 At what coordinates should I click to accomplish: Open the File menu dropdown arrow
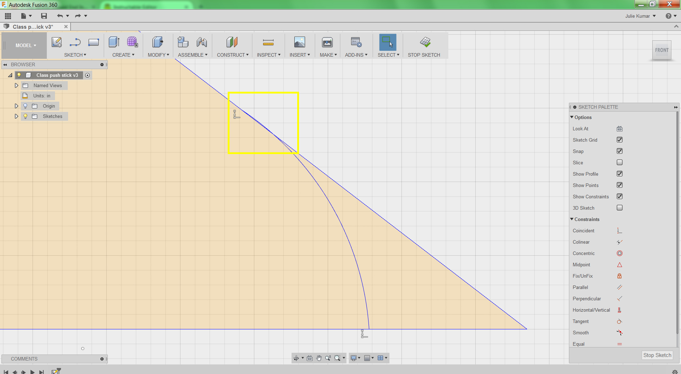point(31,16)
